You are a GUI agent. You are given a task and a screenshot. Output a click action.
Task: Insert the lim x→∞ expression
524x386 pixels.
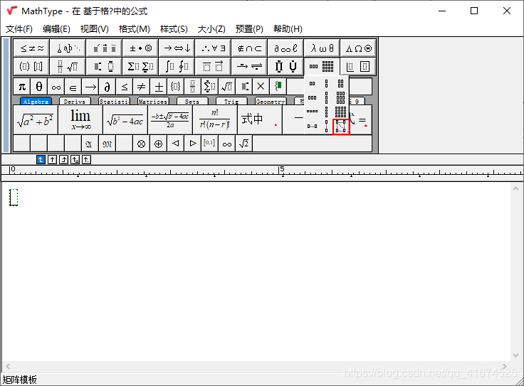coord(80,119)
